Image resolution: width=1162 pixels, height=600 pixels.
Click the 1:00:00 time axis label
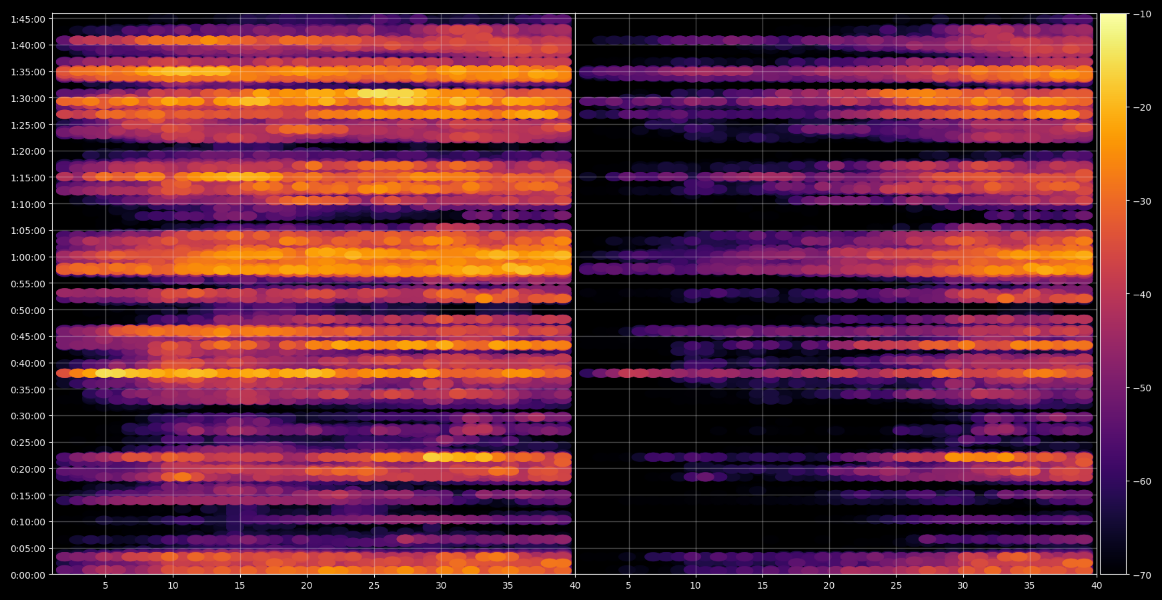(x=28, y=257)
